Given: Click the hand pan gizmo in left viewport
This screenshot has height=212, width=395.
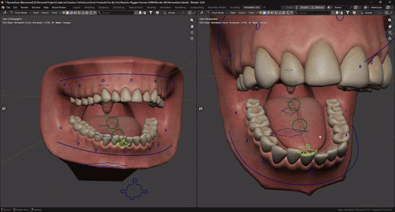Looking at the screenshot, I should click(192, 27).
